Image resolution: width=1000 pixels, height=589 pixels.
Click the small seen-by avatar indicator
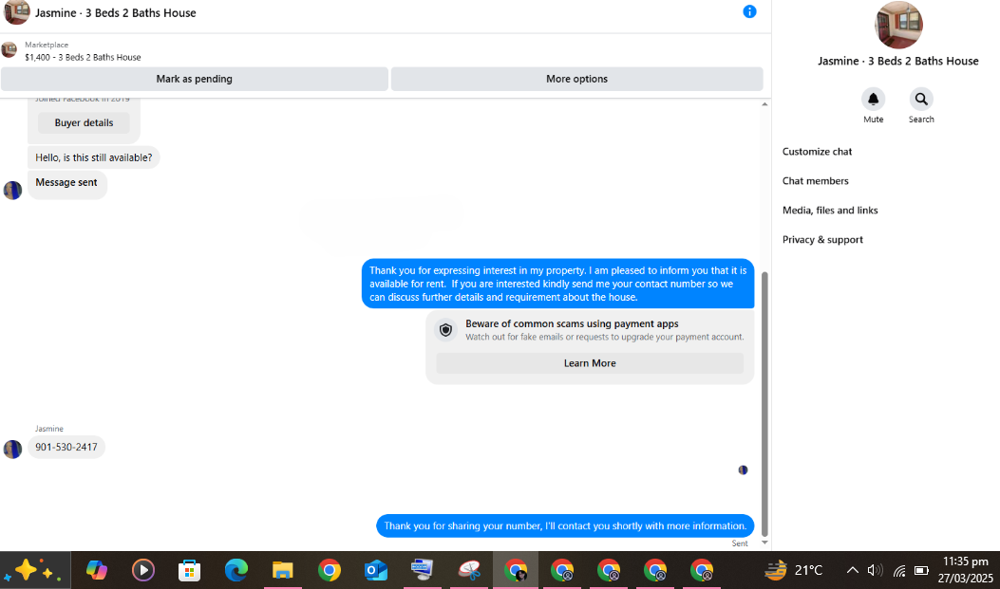pyautogui.click(x=743, y=469)
